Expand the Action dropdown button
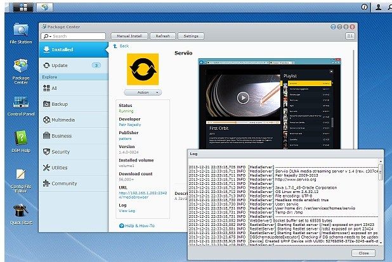The width and height of the screenshot is (392, 262). [x=143, y=92]
